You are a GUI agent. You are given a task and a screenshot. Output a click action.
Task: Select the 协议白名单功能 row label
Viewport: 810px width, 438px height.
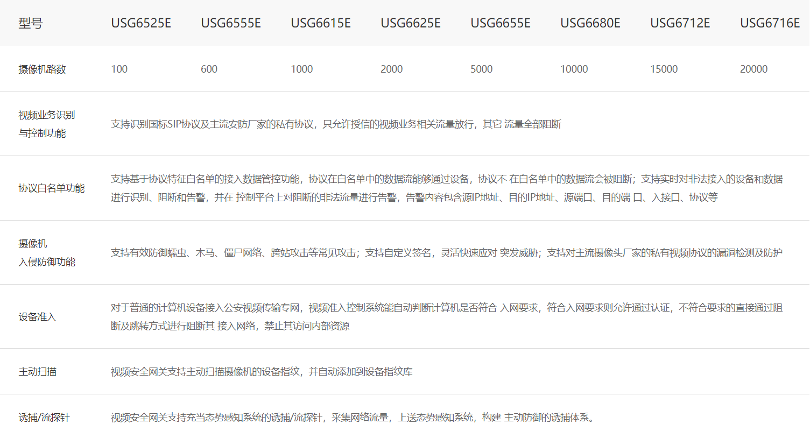pos(52,188)
